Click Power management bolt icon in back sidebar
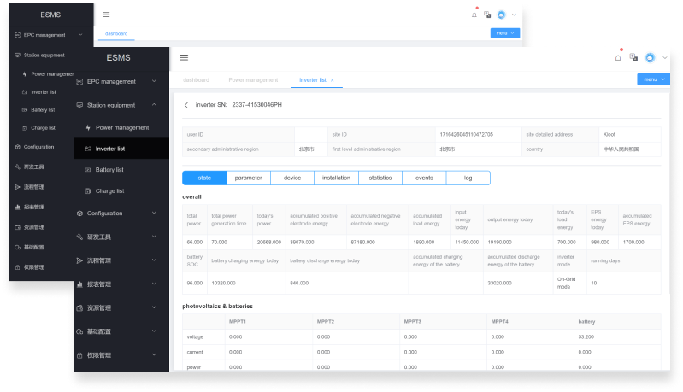 coord(25,74)
